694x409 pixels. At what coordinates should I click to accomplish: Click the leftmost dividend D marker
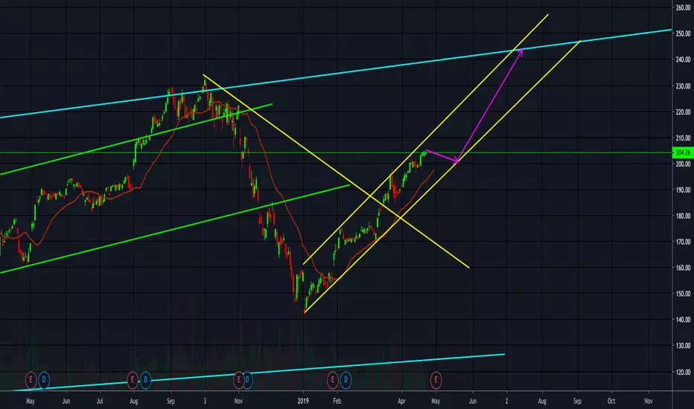pos(44,380)
